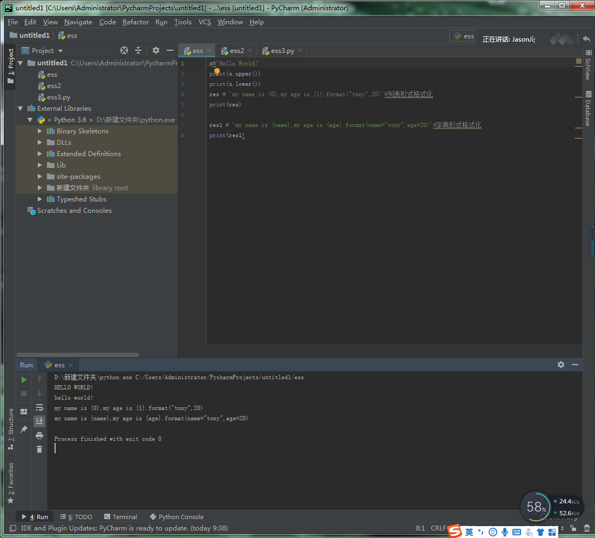Open ess2 file in Project tree
This screenshot has height=538, width=595.
53,86
